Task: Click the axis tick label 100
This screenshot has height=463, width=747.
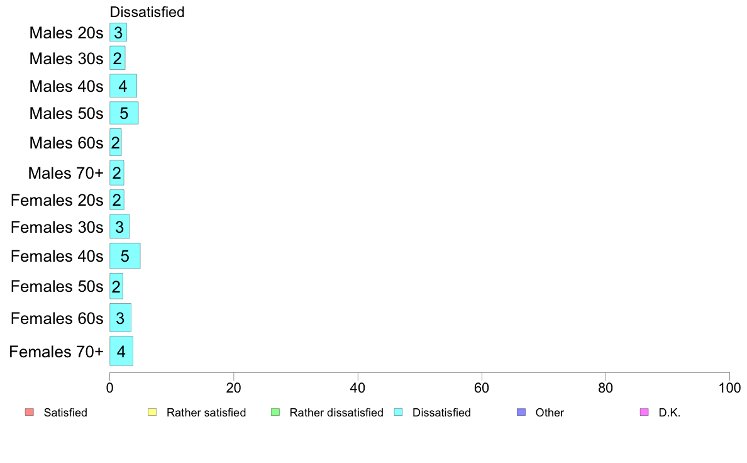Action: coord(729,388)
